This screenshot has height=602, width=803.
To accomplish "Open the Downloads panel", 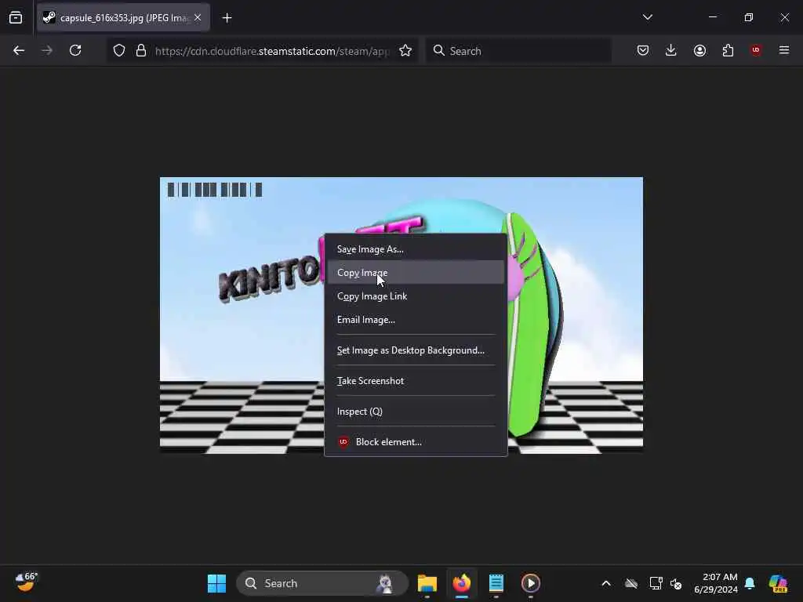I will click(671, 50).
